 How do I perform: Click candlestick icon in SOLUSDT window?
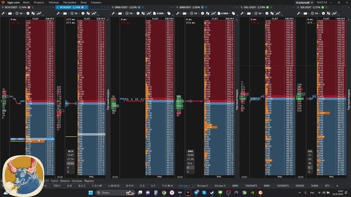point(329,13)
